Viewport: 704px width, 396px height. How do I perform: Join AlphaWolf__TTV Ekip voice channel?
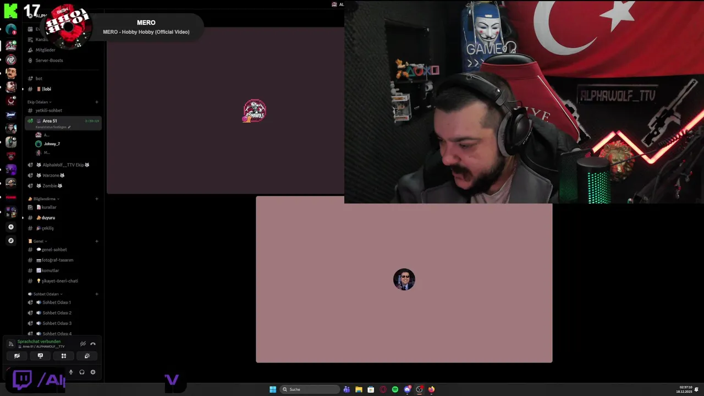(x=63, y=165)
